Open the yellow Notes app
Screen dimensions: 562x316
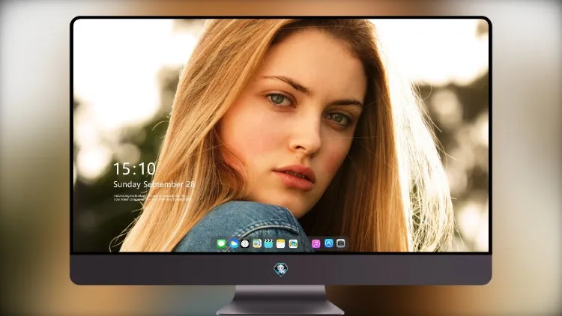281,243
